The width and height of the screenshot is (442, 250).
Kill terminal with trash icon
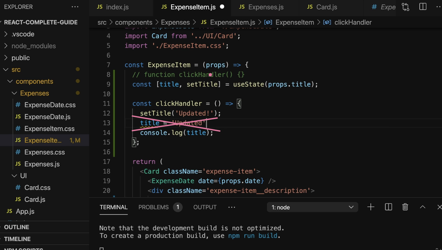405,207
